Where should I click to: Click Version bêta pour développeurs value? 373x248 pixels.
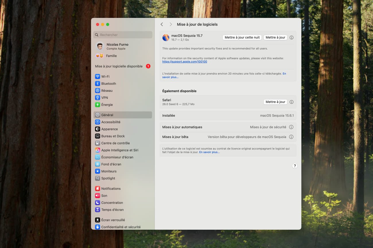click(x=247, y=137)
